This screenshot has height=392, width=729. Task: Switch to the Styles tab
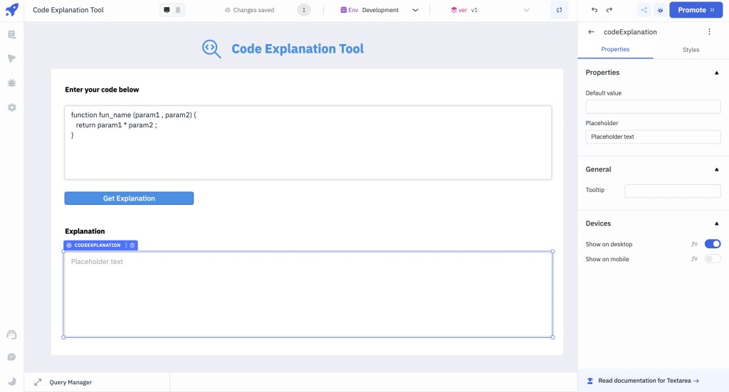691,50
